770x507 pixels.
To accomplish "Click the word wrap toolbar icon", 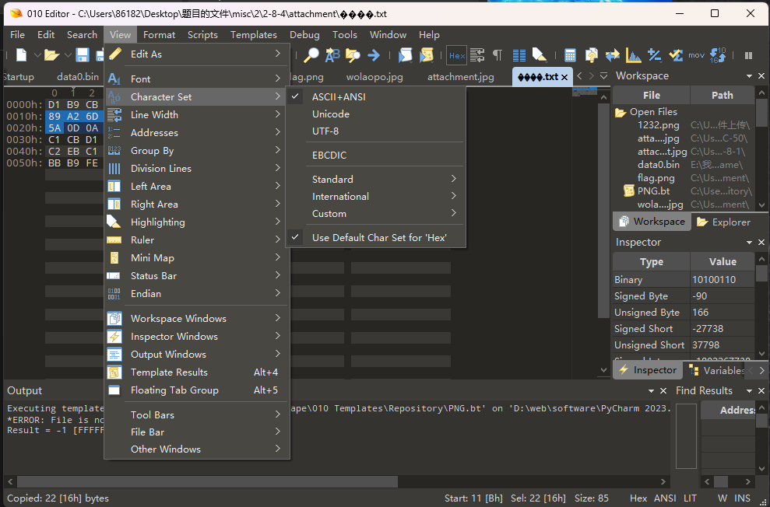I will pos(477,55).
